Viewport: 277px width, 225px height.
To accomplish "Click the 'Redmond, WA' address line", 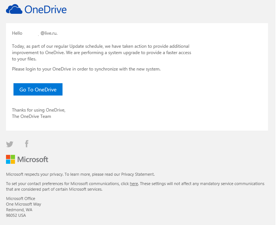I will coord(19,210).
